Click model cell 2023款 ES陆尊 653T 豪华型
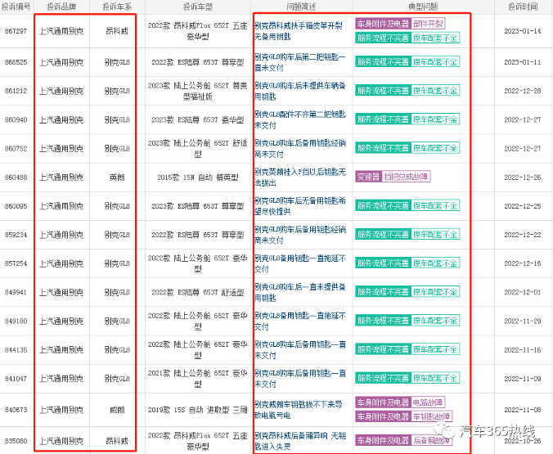 tap(198, 120)
